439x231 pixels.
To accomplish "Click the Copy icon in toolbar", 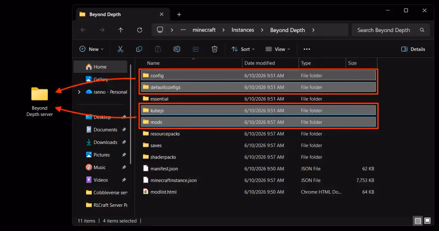I will [139, 49].
